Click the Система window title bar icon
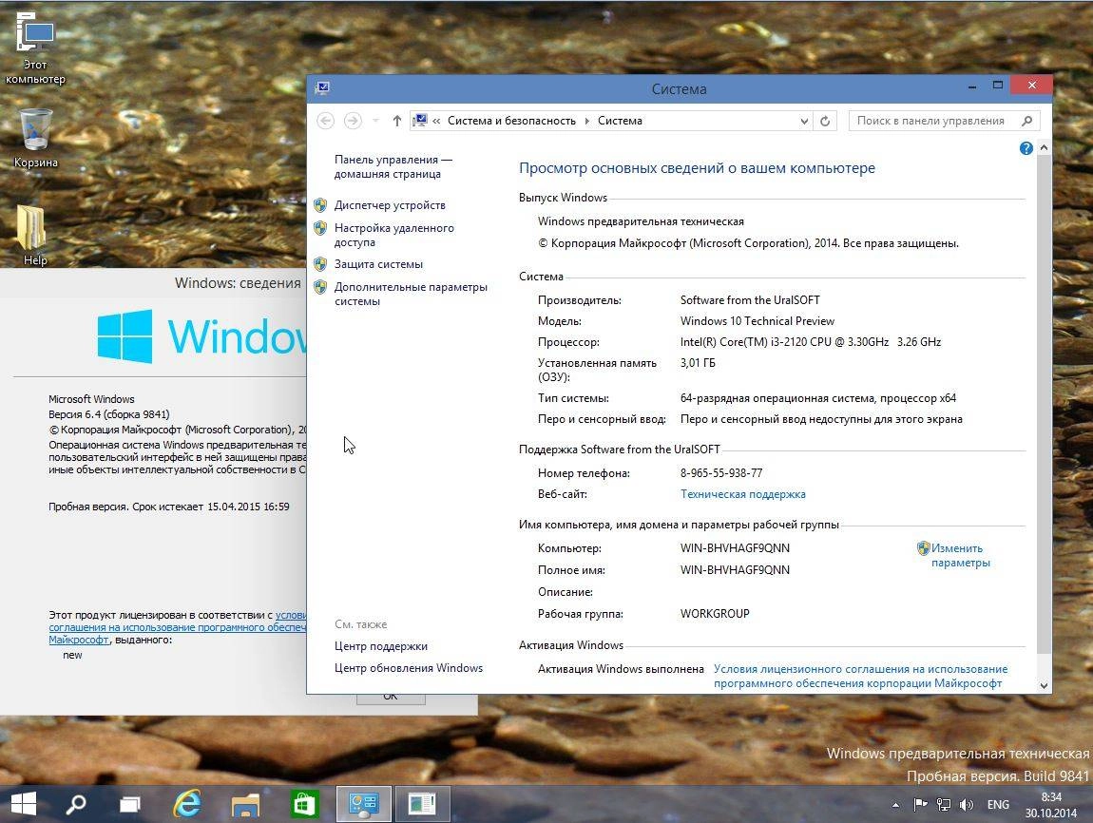The image size is (1093, 823). 322,87
